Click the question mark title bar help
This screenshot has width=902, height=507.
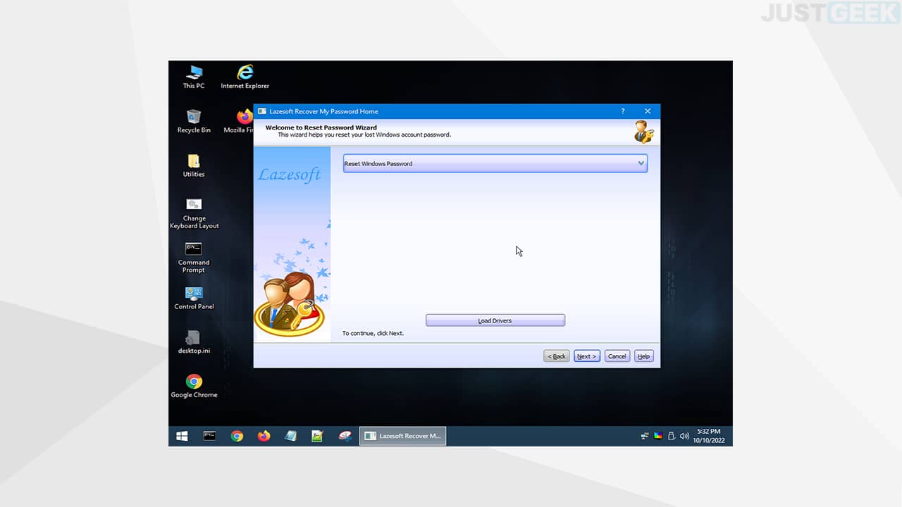pos(623,111)
